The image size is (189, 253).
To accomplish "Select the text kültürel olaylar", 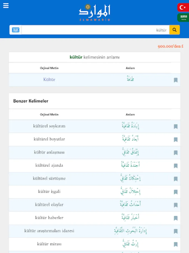I will tap(49, 205).
